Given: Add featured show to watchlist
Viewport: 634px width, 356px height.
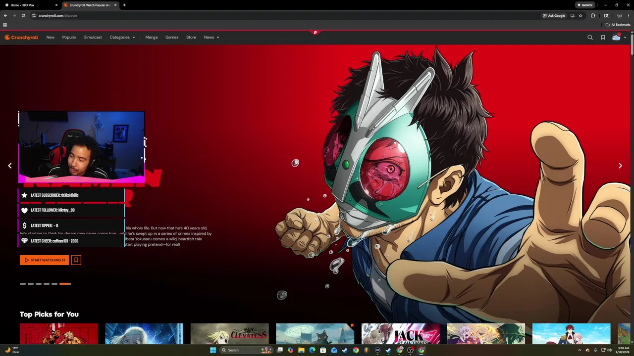Looking at the screenshot, I should pos(76,260).
